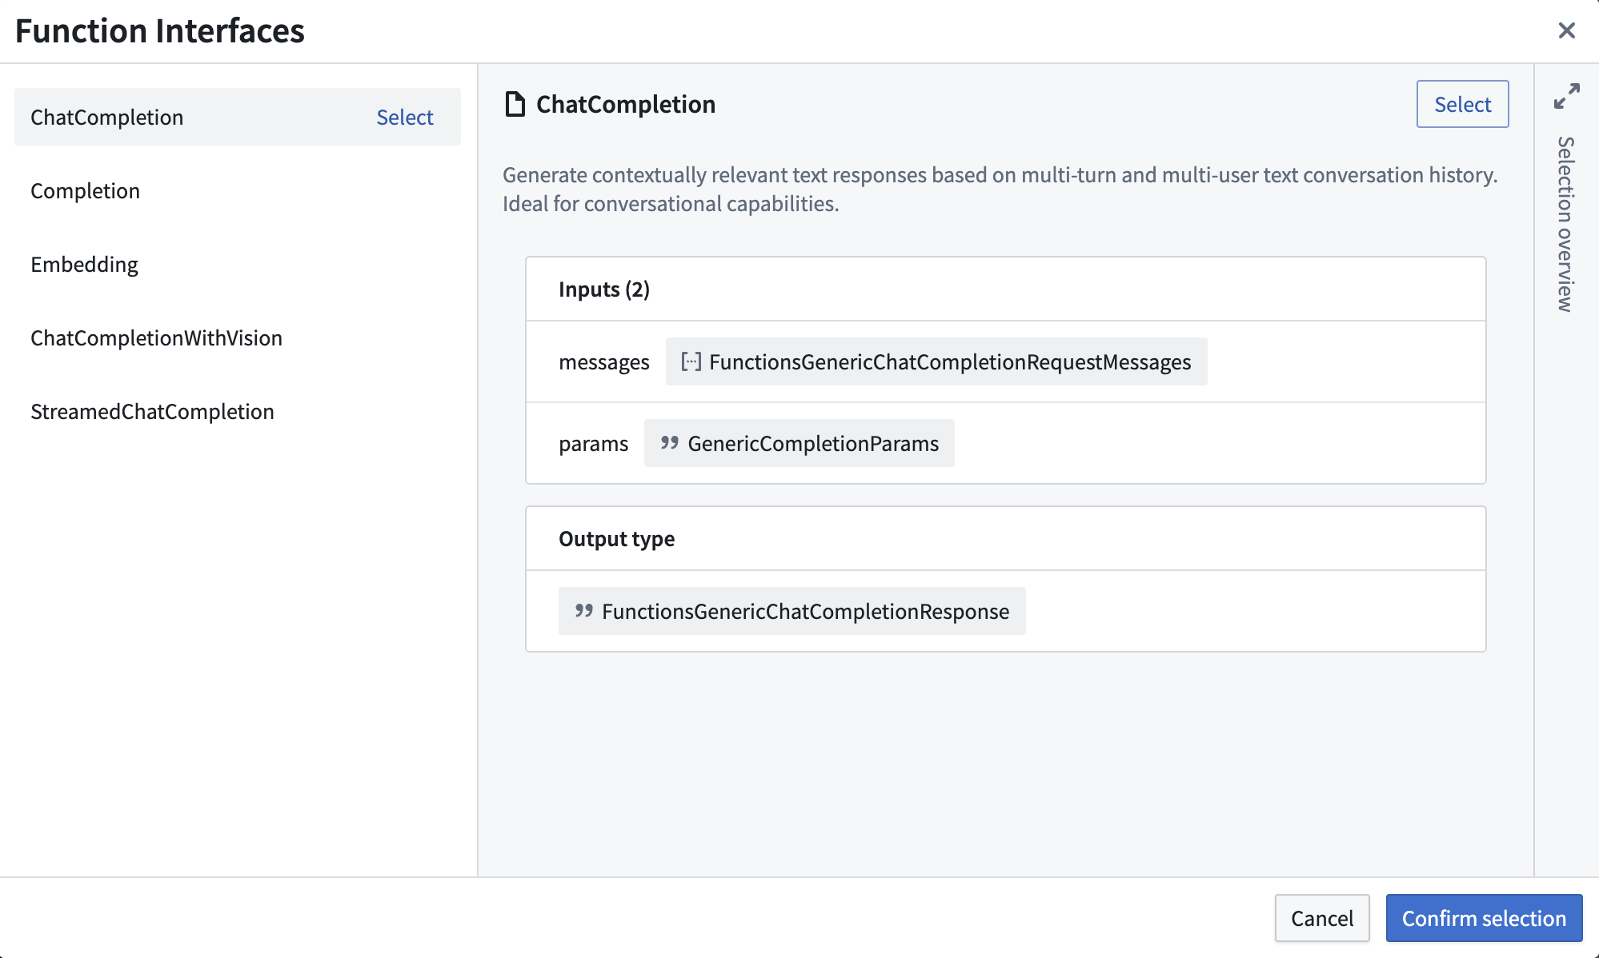This screenshot has height=958, width=1599.
Task: Close the Function Interfaces dialog
Action: click(x=1566, y=30)
